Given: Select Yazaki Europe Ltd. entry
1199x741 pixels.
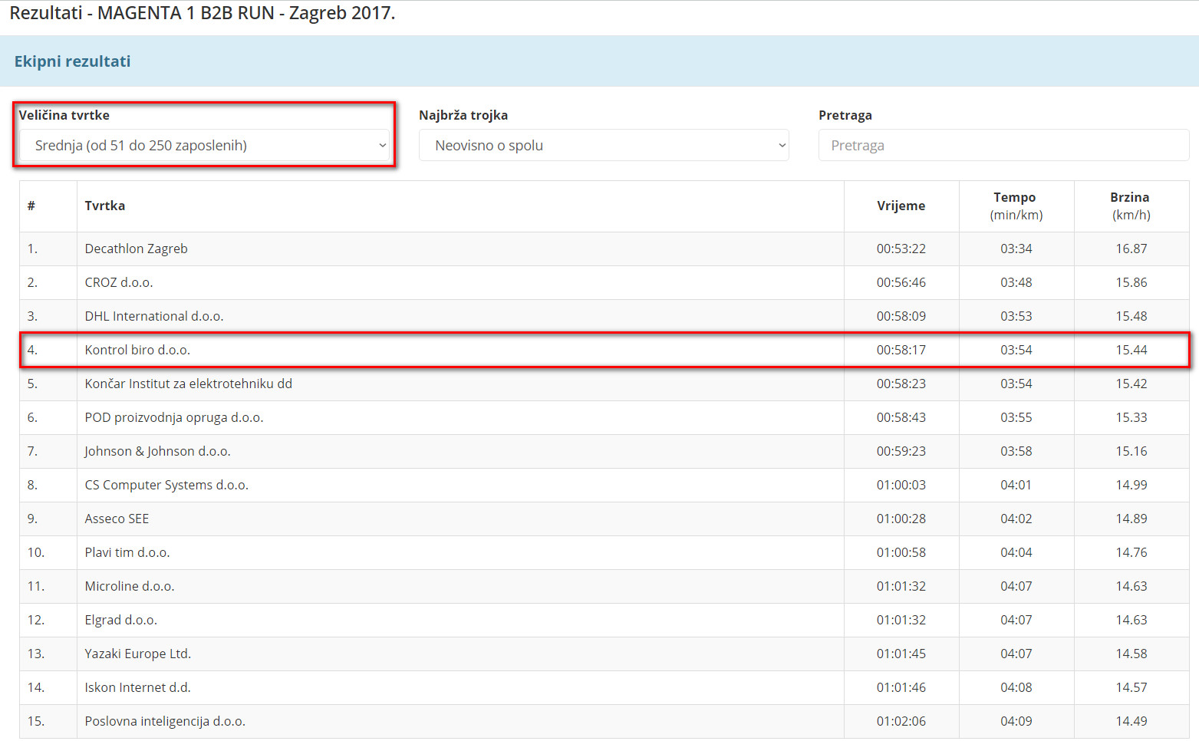Looking at the screenshot, I should 138,654.
